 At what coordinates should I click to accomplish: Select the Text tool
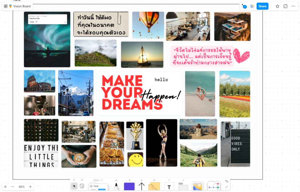coord(169,187)
